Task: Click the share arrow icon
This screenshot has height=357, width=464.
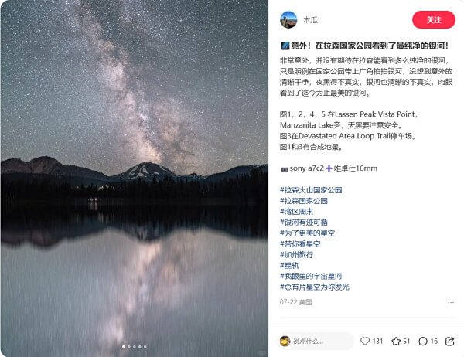Action: click(x=450, y=341)
